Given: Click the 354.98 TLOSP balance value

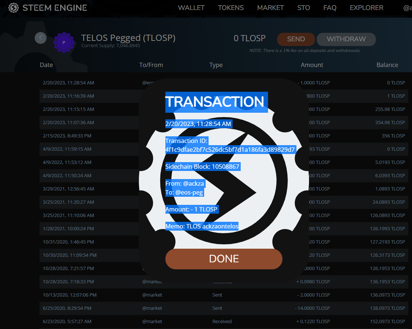Looking at the screenshot, I should (390, 122).
